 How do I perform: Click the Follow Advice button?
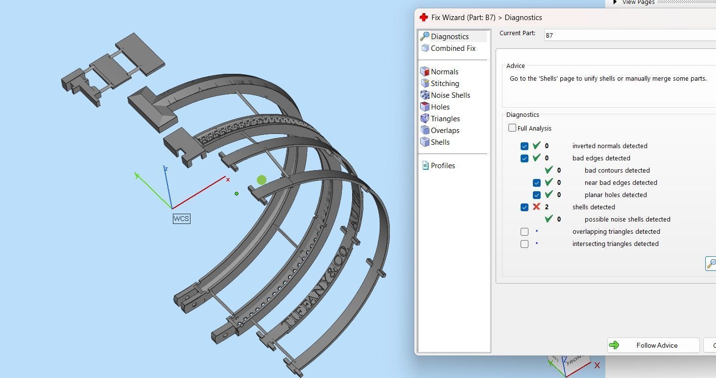pos(653,345)
